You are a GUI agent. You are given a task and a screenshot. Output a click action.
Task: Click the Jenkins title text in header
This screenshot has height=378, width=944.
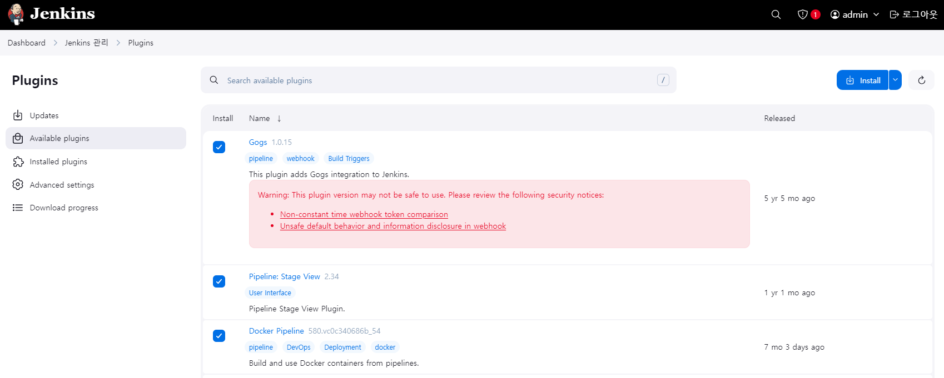(63, 14)
